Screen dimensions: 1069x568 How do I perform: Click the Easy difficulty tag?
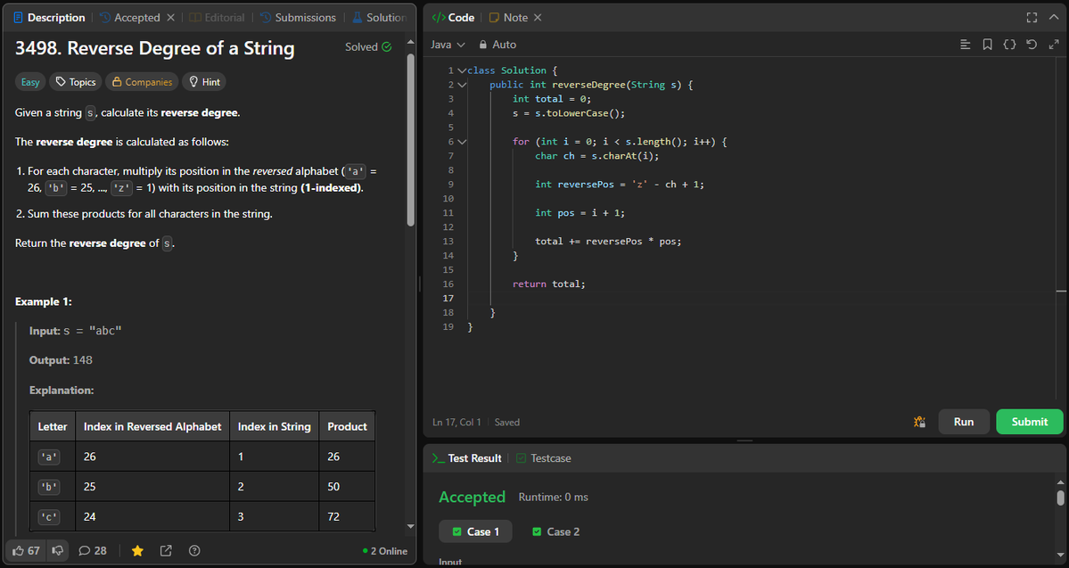(x=30, y=82)
